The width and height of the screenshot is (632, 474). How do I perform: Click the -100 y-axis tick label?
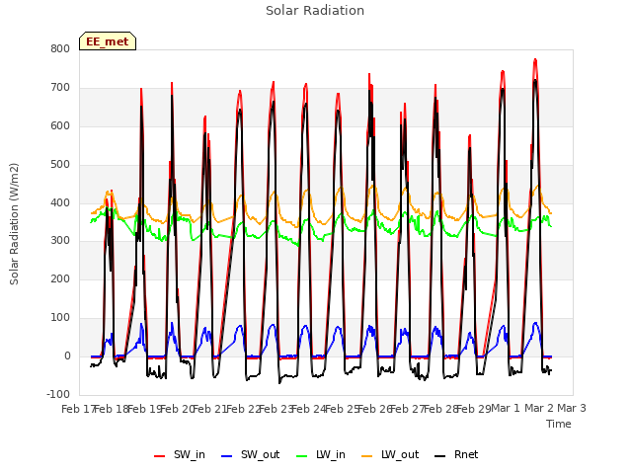tap(58, 394)
